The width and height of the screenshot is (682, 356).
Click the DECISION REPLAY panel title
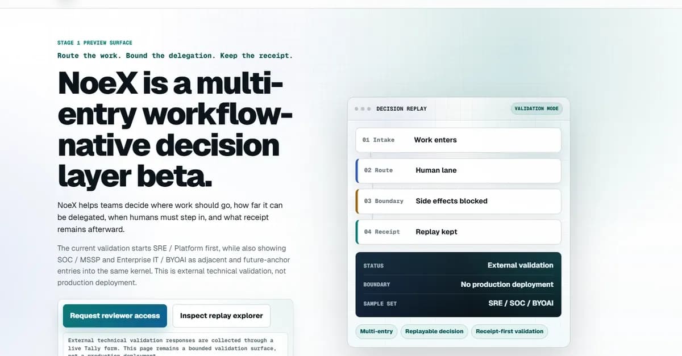click(401, 108)
